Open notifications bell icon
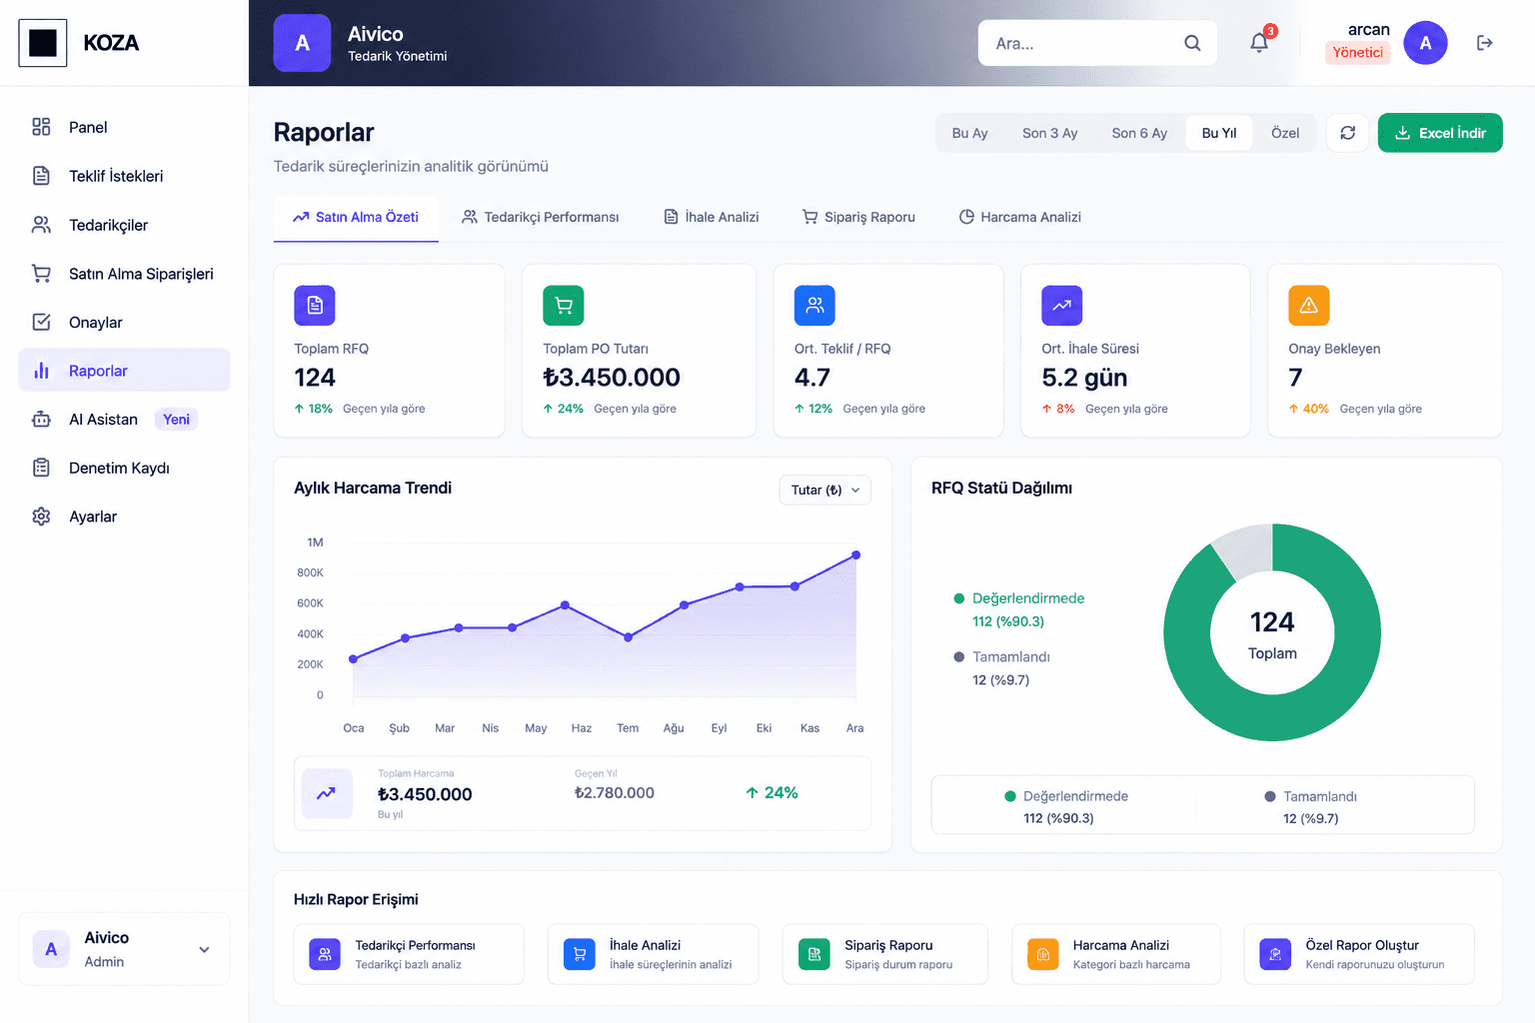 point(1259,43)
